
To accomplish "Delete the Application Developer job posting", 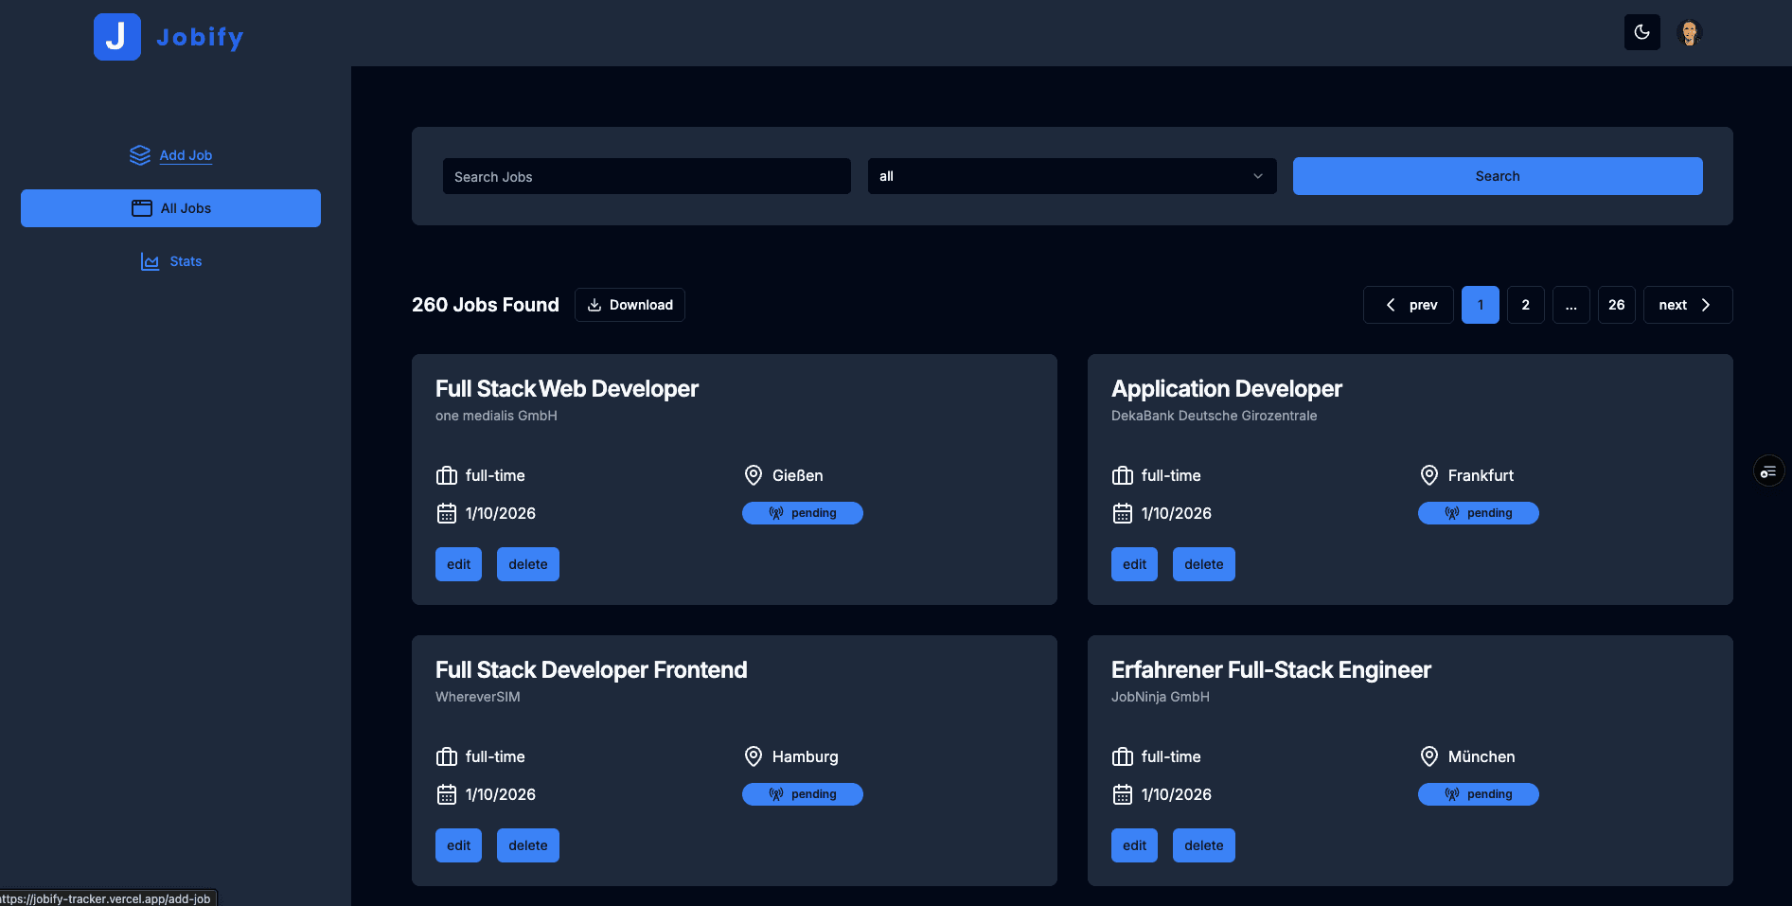I will point(1203,563).
